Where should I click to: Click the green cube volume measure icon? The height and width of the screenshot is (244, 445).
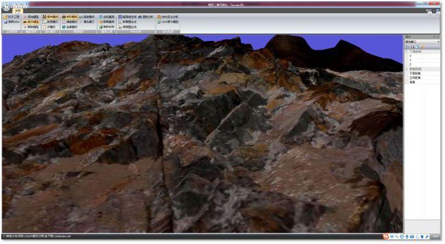tap(101, 27)
